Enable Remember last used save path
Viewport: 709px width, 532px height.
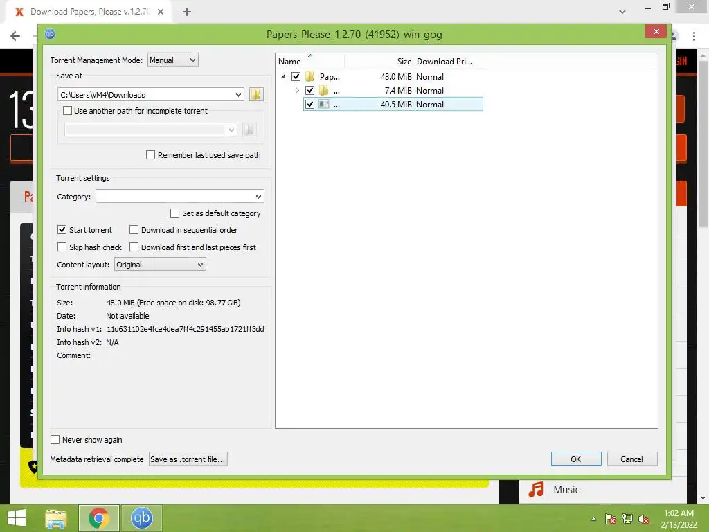tap(150, 154)
